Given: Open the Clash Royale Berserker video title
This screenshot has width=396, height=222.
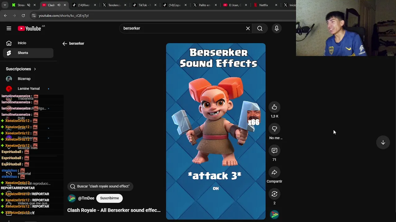Looking at the screenshot, I should [114, 210].
